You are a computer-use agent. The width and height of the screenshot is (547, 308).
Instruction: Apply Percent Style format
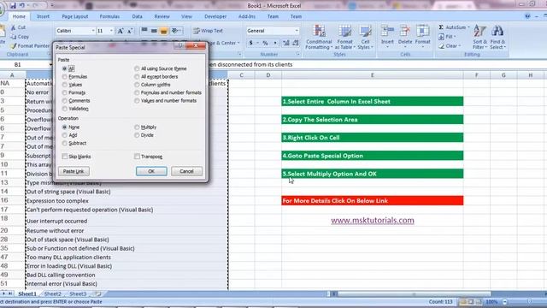(x=266, y=43)
